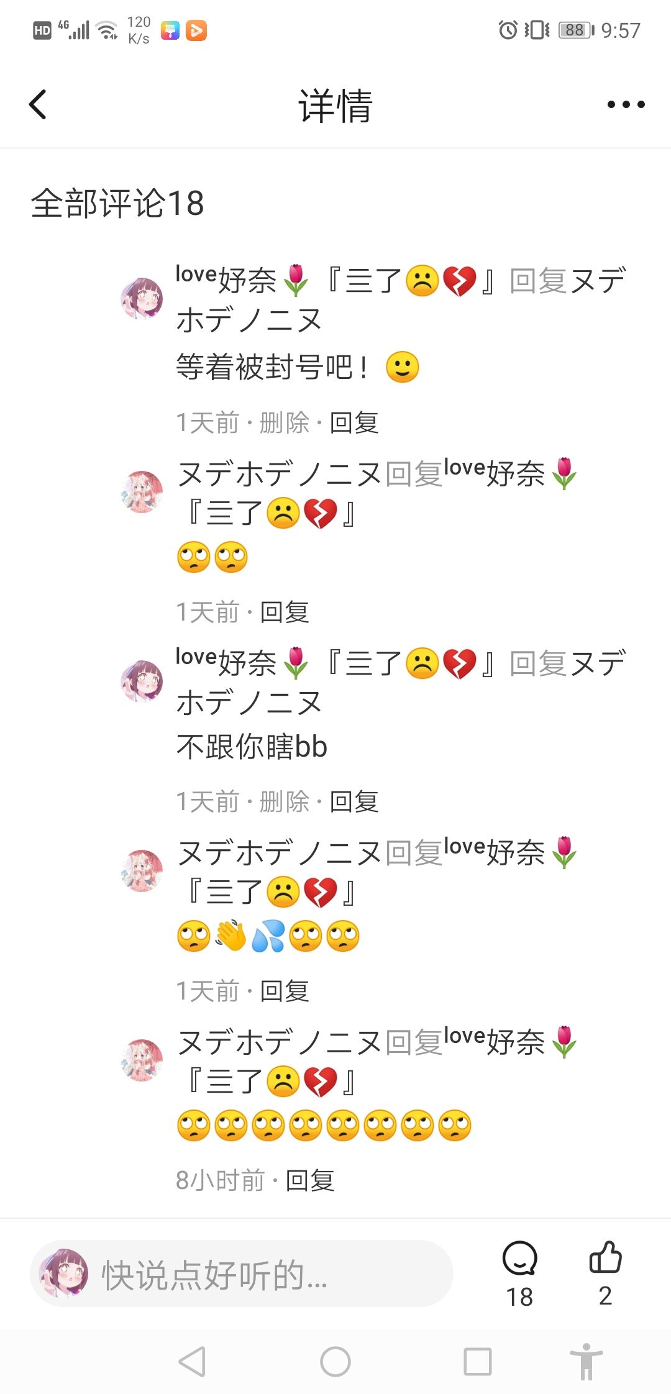
Task: Reply to the clapping-hands emoji comment
Action: tap(285, 991)
